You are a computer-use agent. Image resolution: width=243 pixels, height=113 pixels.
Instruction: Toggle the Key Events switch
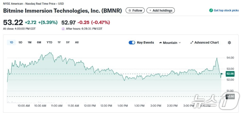(x=132, y=43)
